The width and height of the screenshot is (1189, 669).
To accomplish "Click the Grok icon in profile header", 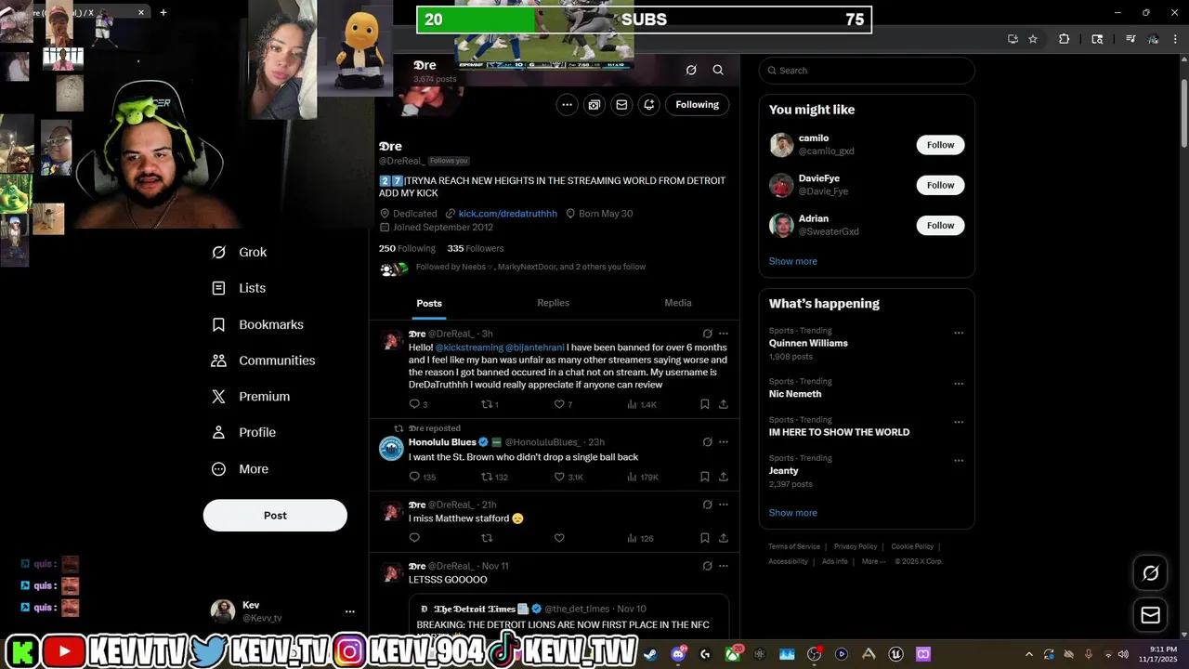I will pos(691,70).
